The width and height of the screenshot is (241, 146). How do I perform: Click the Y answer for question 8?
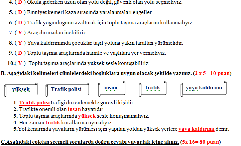pyautogui.click(x=20, y=43)
